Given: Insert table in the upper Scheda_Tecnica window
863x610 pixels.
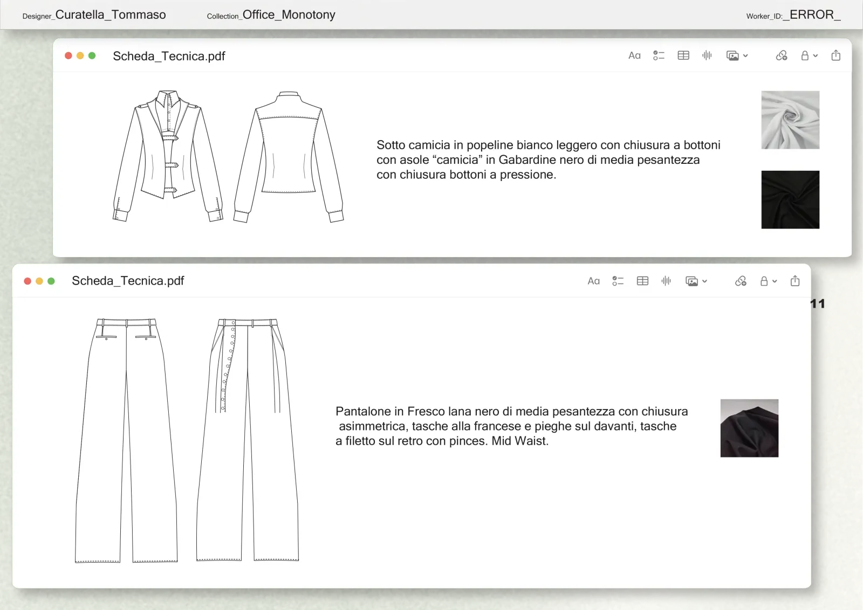Looking at the screenshot, I should [x=683, y=56].
